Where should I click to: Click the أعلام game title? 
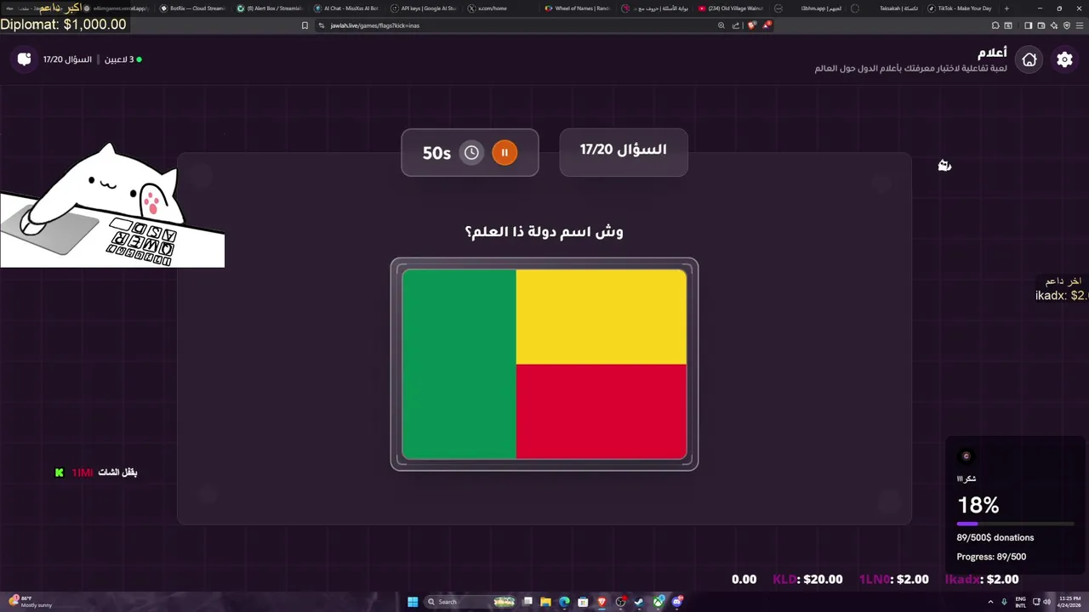(992, 53)
